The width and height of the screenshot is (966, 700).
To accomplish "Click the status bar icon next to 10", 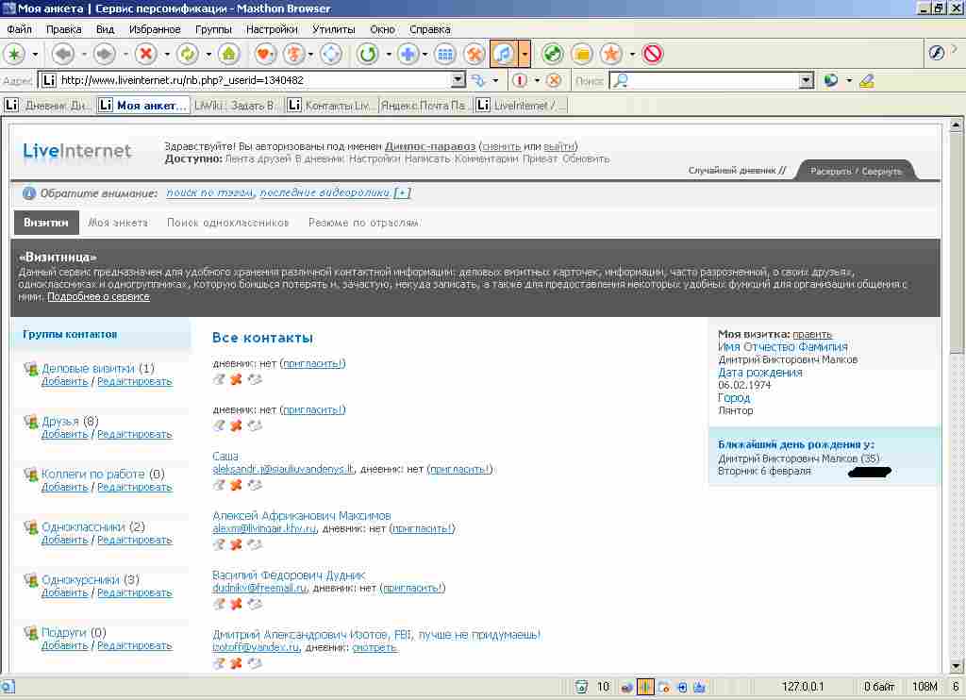I will [626, 687].
